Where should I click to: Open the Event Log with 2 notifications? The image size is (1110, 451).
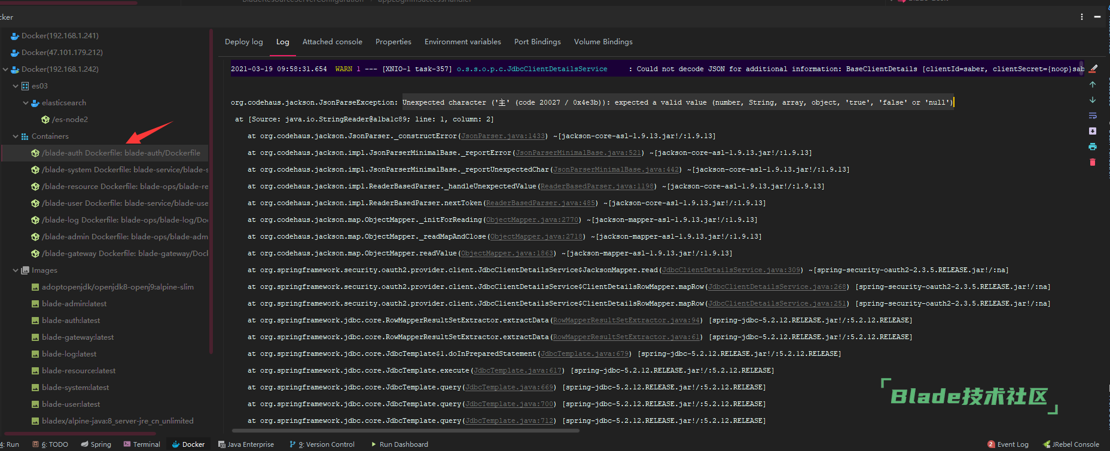click(1008, 444)
